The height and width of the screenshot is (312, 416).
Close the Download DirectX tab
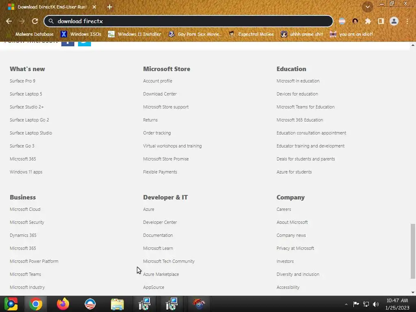click(x=94, y=7)
